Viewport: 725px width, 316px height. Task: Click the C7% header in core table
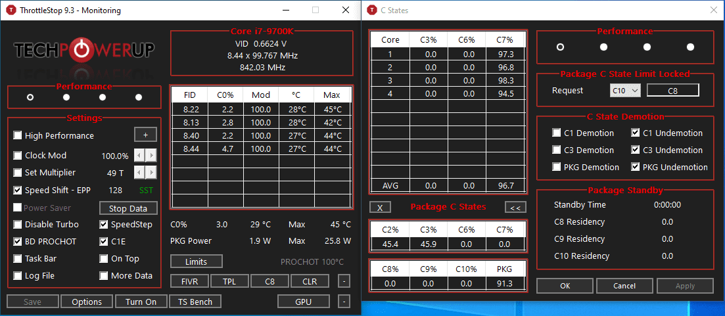click(x=505, y=39)
